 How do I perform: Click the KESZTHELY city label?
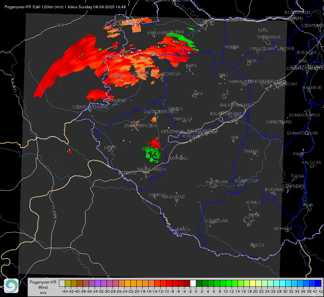click(x=172, y=131)
